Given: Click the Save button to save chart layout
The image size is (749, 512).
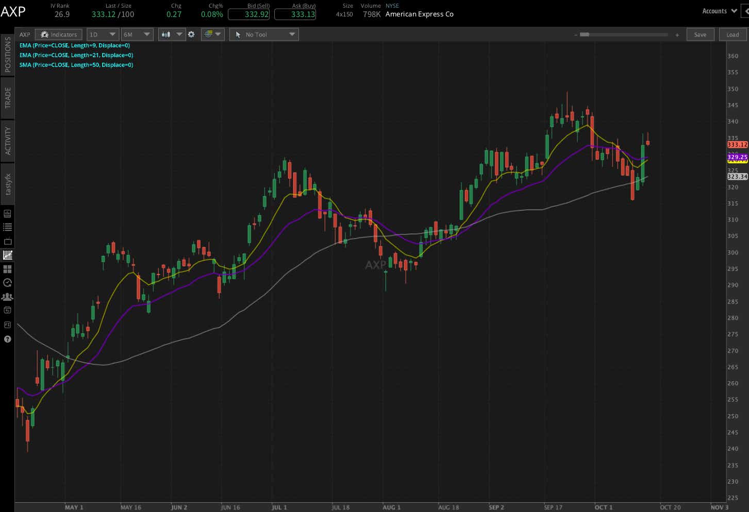Looking at the screenshot, I should click(x=700, y=34).
